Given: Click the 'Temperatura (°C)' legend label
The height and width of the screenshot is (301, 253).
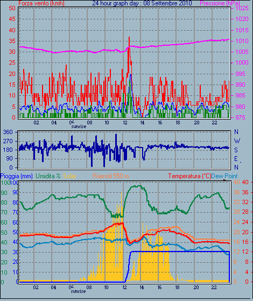Looking at the screenshot, I should tap(189, 176).
